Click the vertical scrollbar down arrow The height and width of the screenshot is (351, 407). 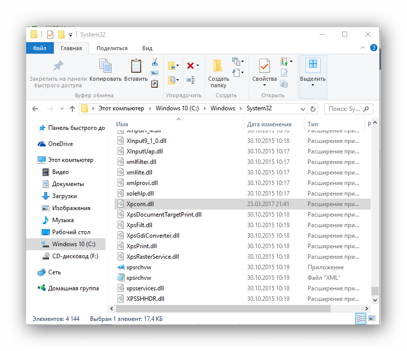(375, 300)
